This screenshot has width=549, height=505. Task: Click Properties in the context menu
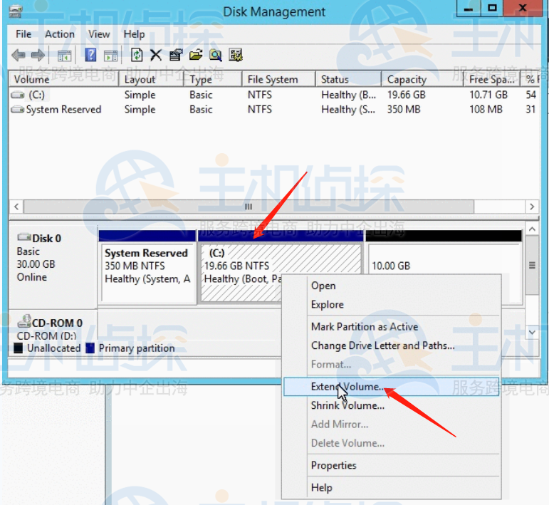pos(333,465)
